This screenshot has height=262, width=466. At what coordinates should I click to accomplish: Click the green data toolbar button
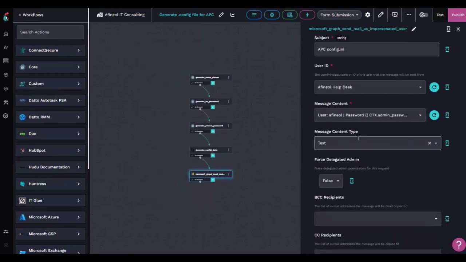pyautogui.click(x=290, y=15)
